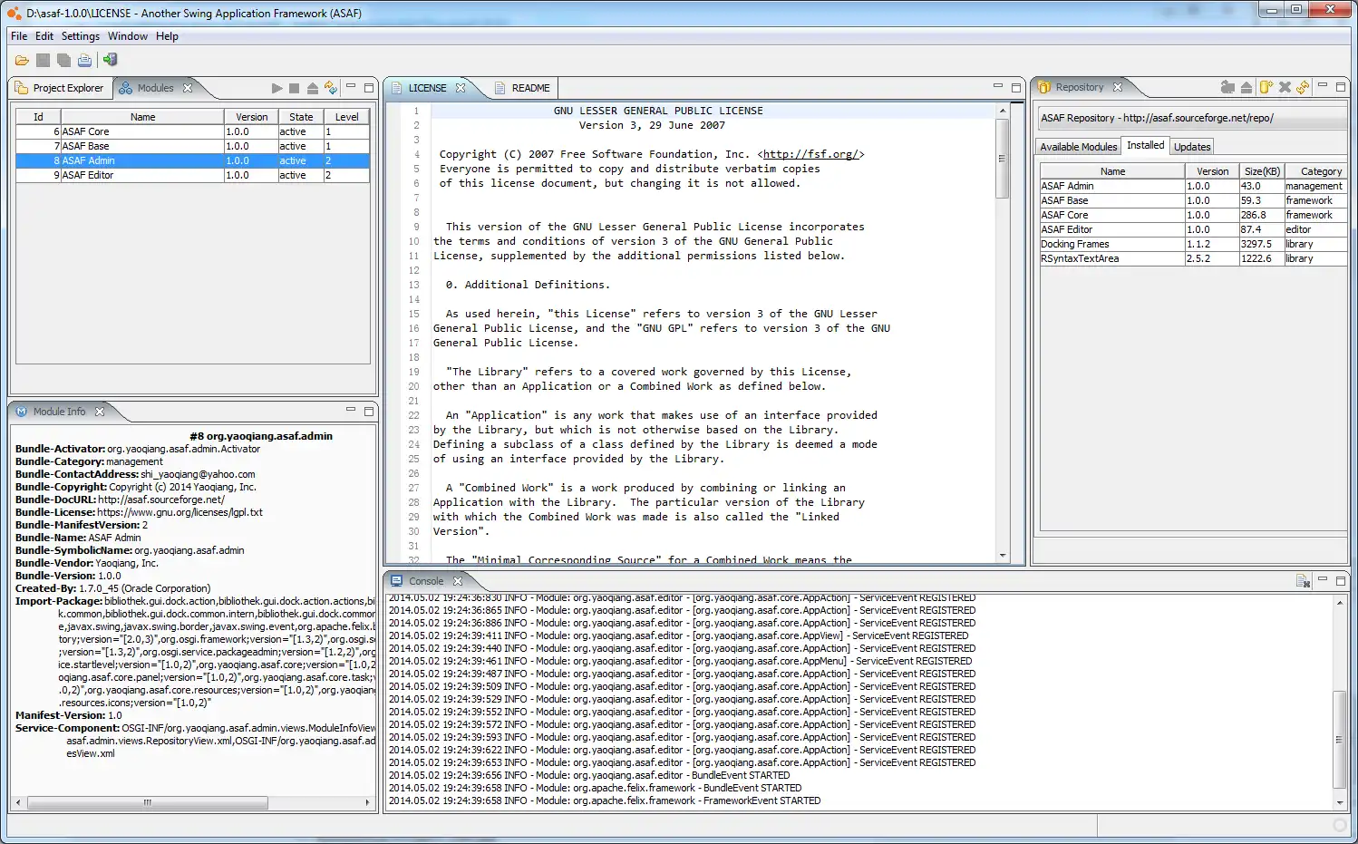Clear the console with document-X icon

point(1303,581)
